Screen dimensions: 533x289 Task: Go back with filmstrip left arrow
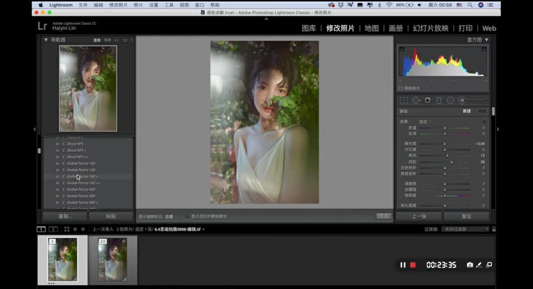[75, 229]
